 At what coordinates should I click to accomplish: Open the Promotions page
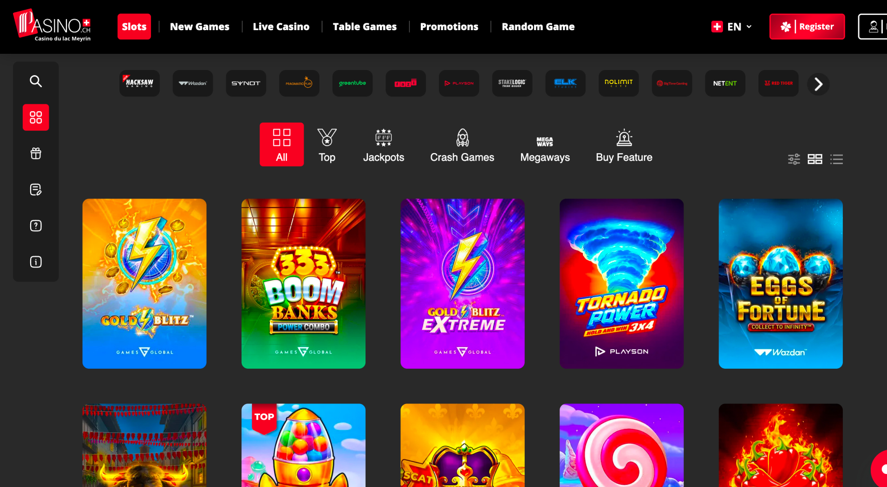point(449,26)
